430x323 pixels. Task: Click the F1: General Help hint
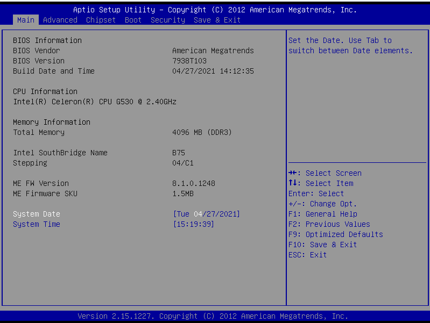(322, 214)
